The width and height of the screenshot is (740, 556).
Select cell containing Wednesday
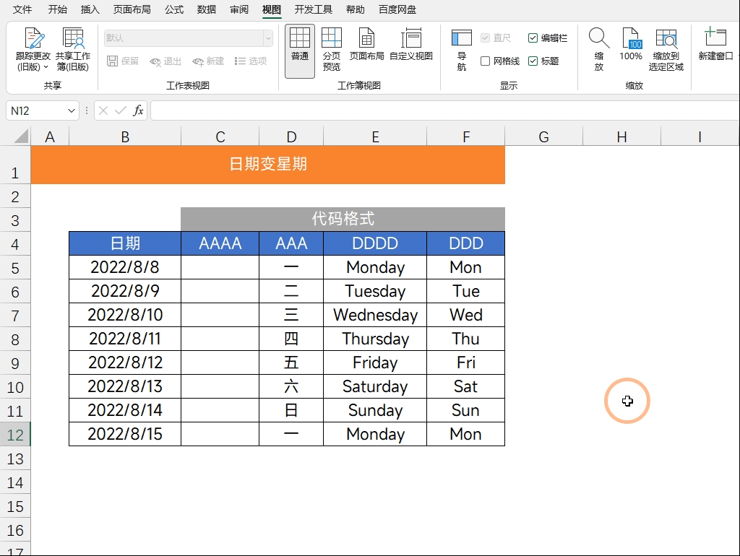point(375,315)
